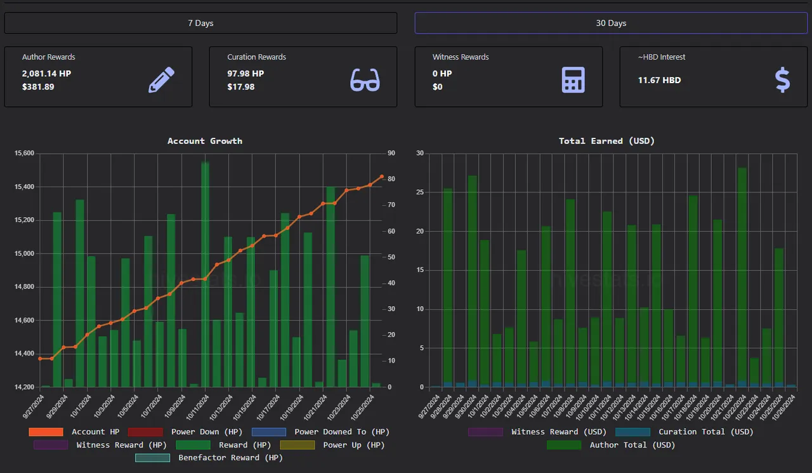Toggle Curation Total (USD) legend swatch
The height and width of the screenshot is (473, 812).
pyautogui.click(x=632, y=432)
